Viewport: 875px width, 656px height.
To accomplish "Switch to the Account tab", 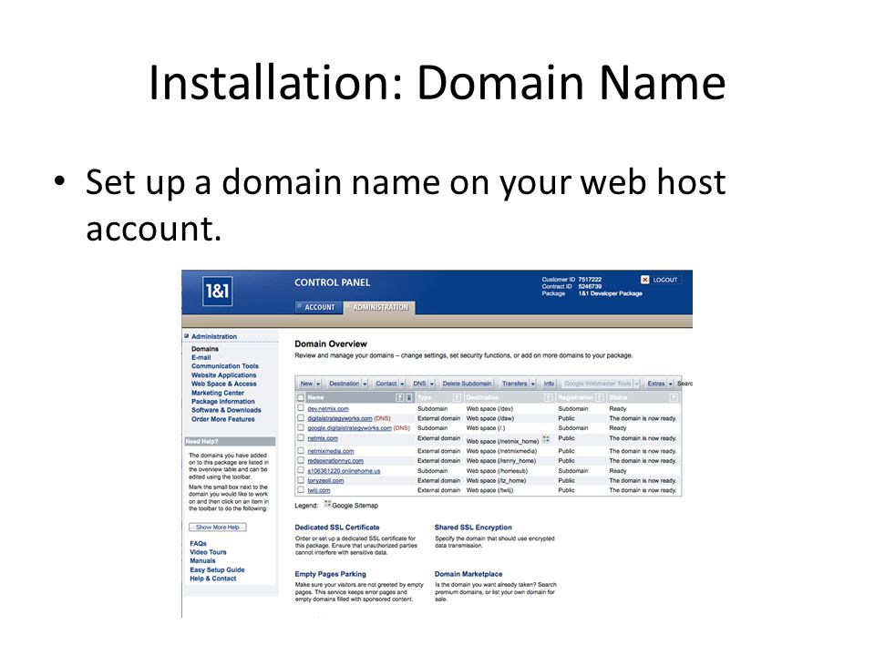I will (319, 307).
